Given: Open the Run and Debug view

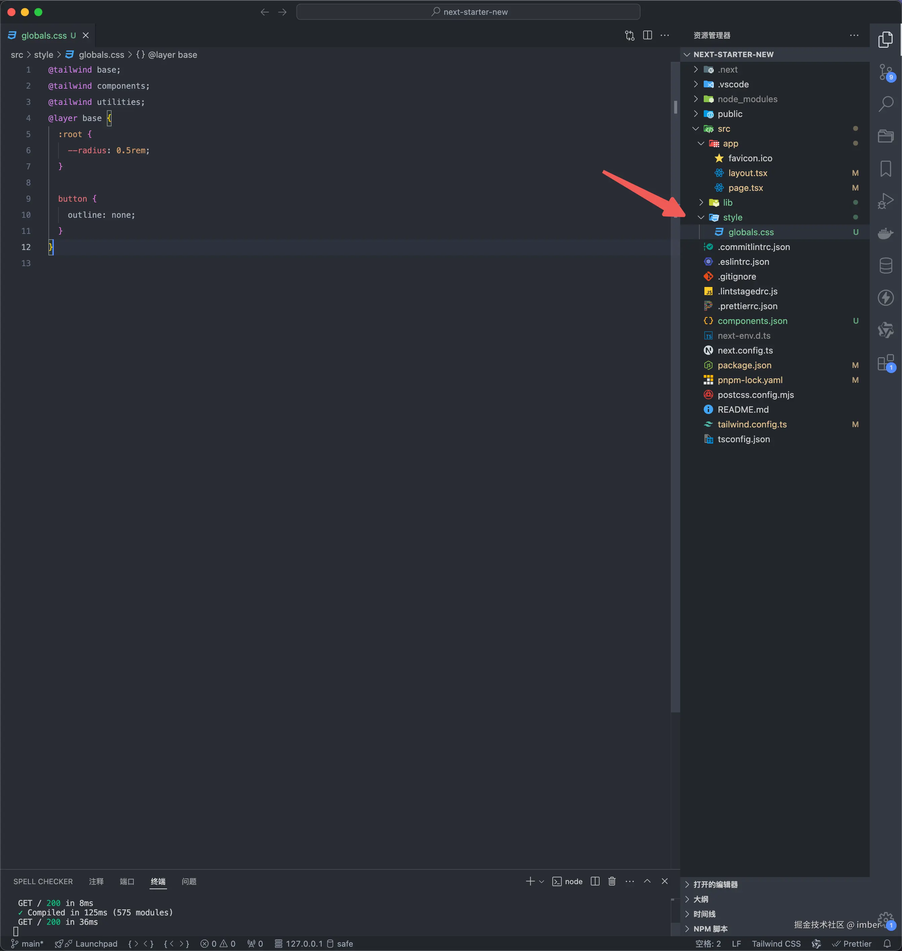Looking at the screenshot, I should 885,201.
